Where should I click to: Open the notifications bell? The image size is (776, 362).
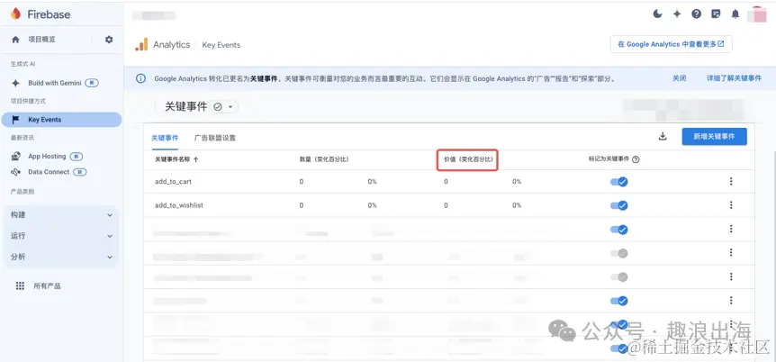click(x=735, y=14)
